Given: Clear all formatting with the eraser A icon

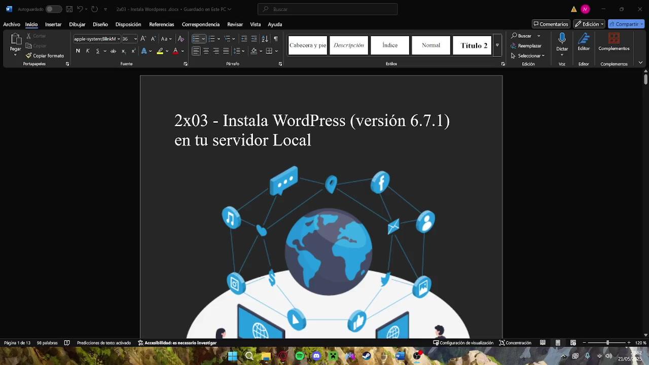Looking at the screenshot, I should point(181,39).
